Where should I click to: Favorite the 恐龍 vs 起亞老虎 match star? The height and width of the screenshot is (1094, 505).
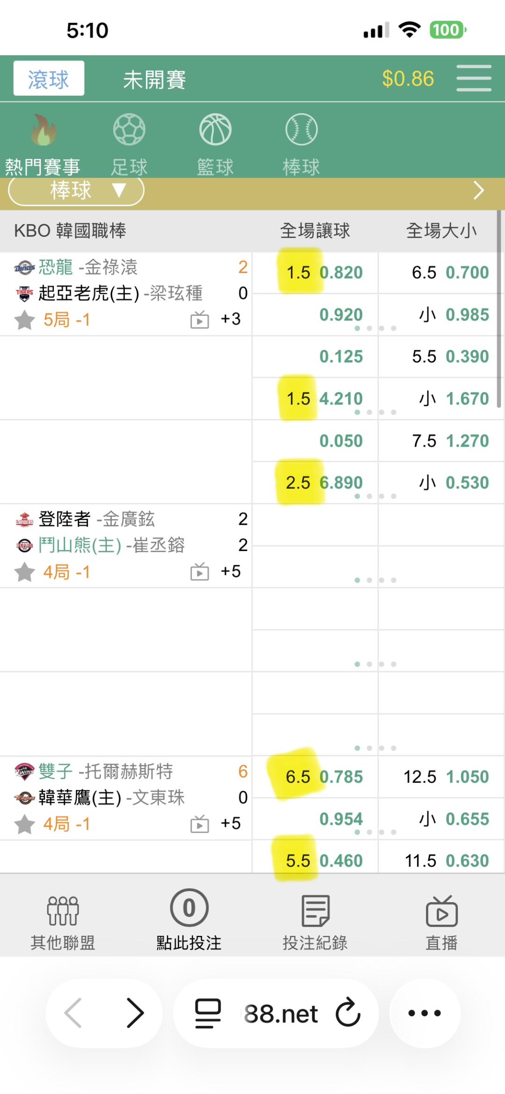click(24, 320)
